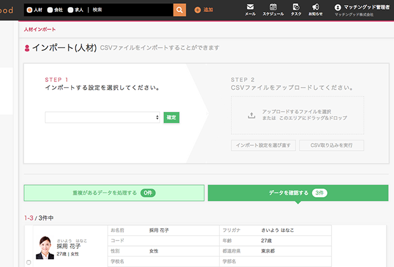Image resolution: width=394 pixels, height=267 pixels.
Task: Click the 追加 link in the header
Action: pos(208,10)
